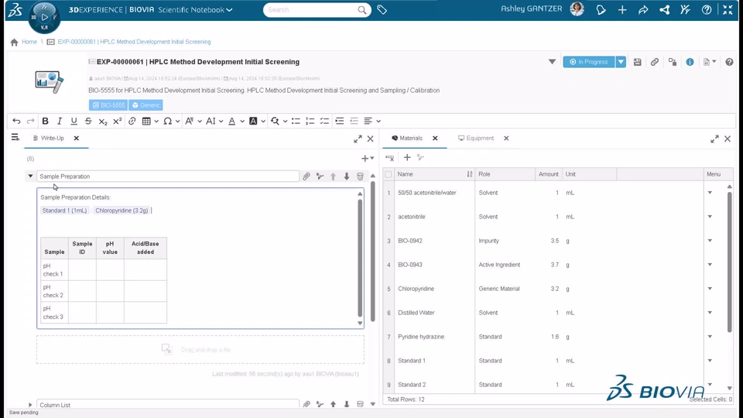
Task: Increase paragraph indent
Action: [x=339, y=121]
